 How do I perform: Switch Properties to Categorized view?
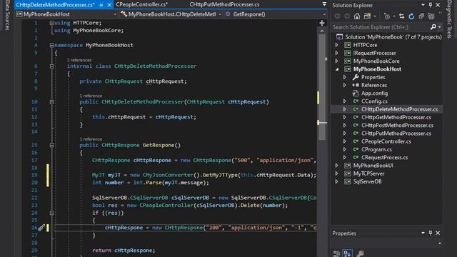pos(336,253)
